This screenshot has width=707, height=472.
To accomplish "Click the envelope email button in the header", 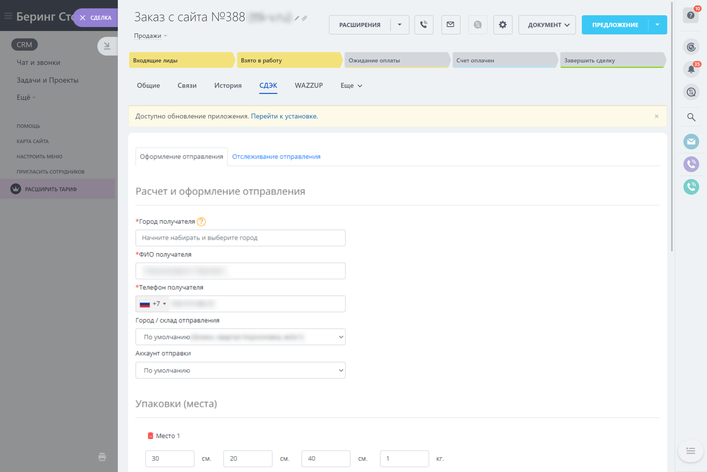I will point(451,25).
